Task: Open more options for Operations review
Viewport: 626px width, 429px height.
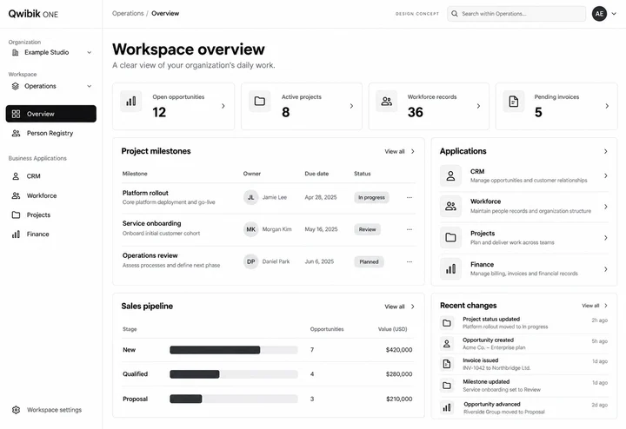Action: (410, 261)
